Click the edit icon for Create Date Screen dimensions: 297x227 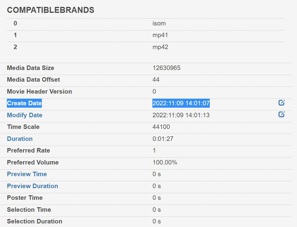point(281,103)
